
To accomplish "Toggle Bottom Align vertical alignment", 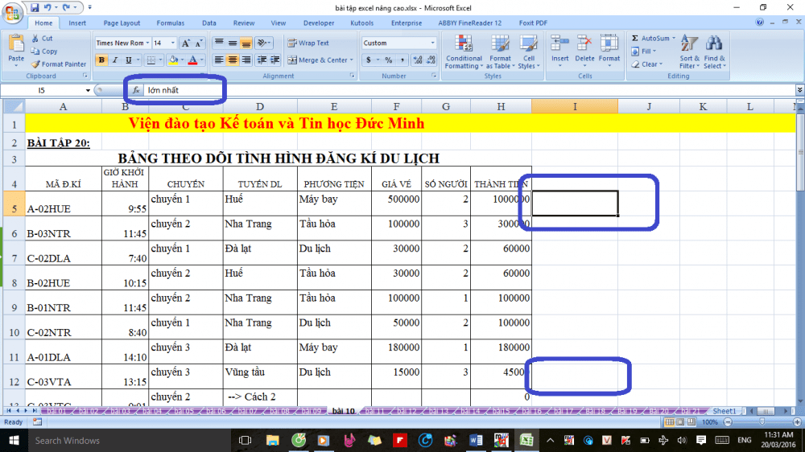I will [x=246, y=43].
